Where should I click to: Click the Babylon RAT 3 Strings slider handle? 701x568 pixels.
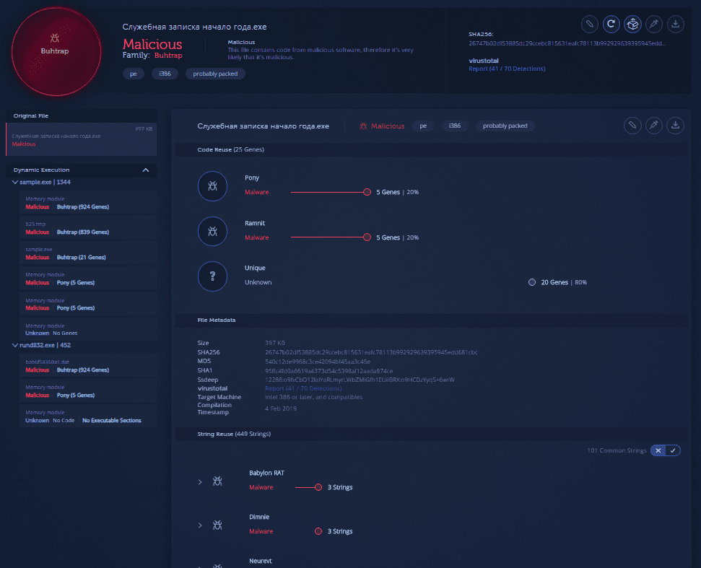coord(318,487)
